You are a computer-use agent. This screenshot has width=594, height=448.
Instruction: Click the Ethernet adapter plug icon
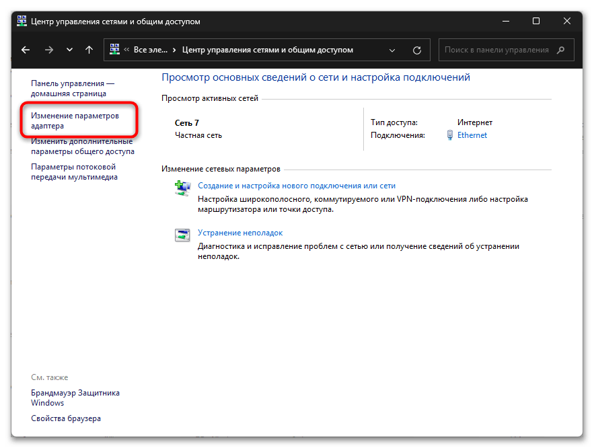coord(449,135)
